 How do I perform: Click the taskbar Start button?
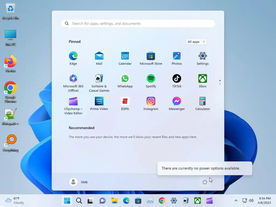pos(67,201)
